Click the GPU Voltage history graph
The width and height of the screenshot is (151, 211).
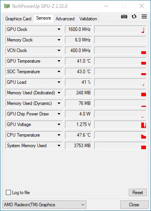click(120, 124)
